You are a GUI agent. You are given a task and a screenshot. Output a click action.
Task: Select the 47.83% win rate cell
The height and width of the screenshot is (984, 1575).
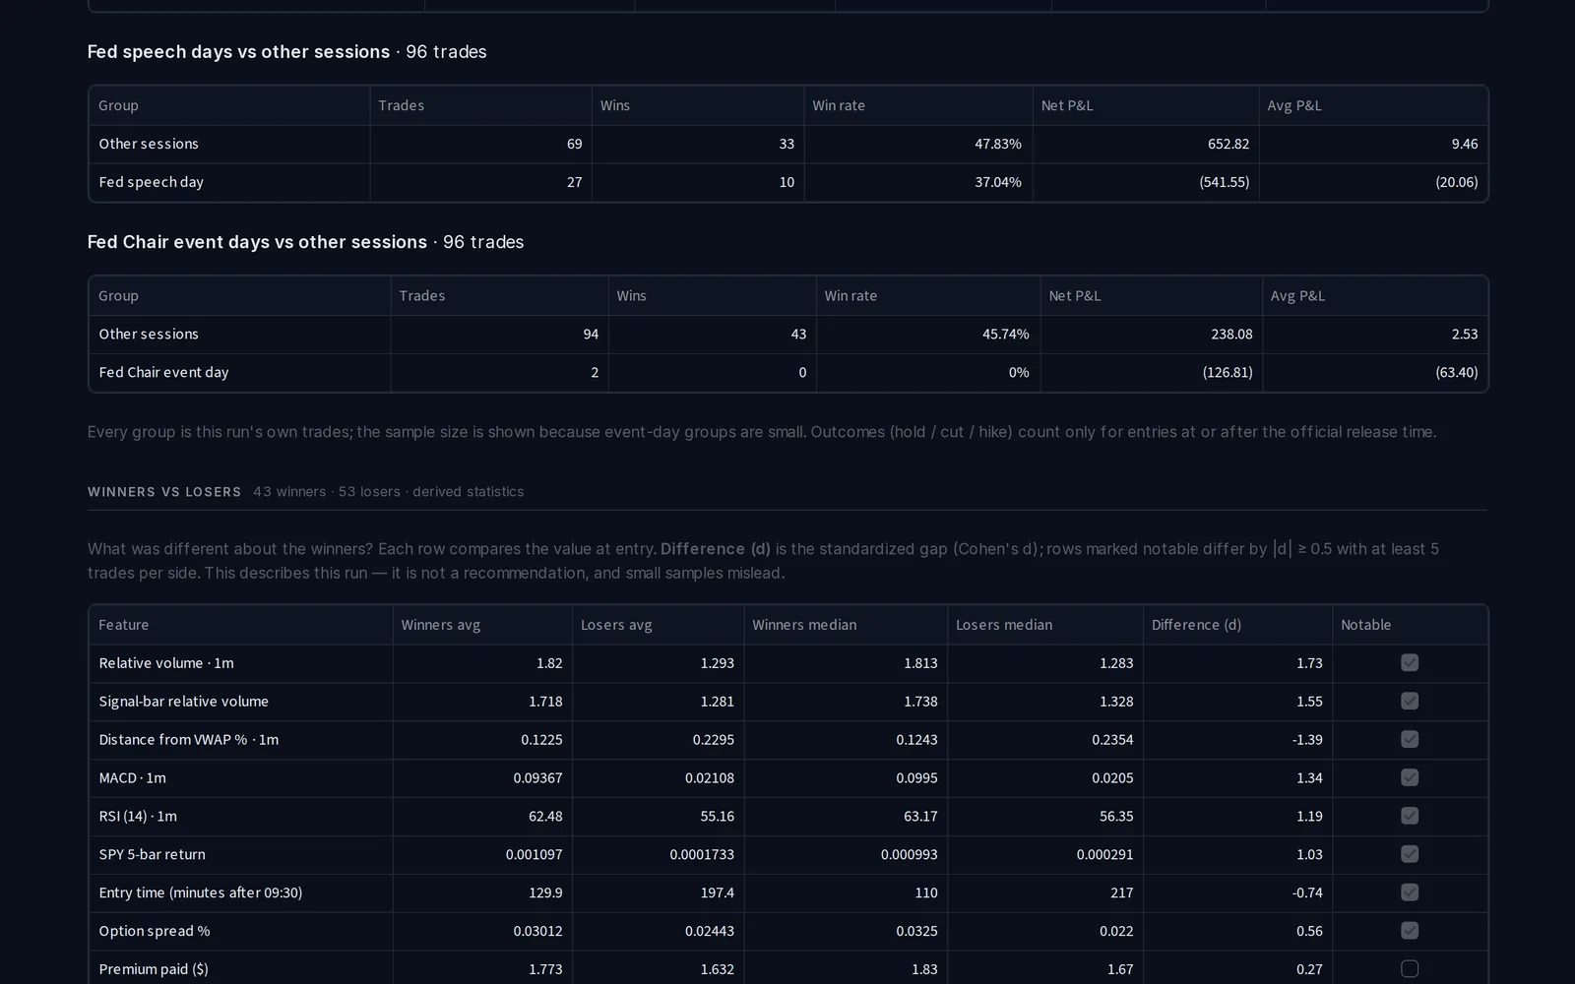click(x=998, y=144)
